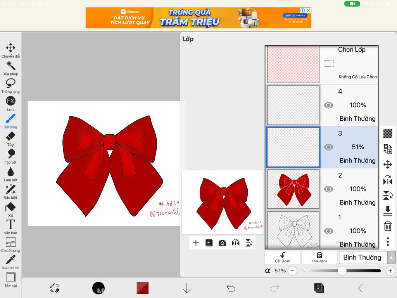Viewport: 397px width, 298px height.
Task: Select the Thòng lọng lasso tool
Action: pos(10,86)
